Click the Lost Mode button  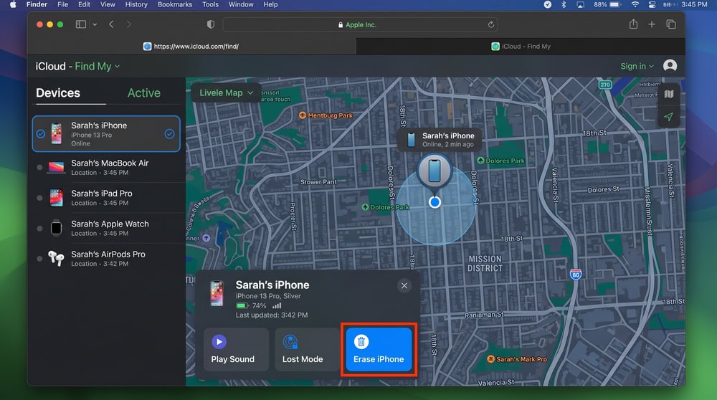pos(308,350)
